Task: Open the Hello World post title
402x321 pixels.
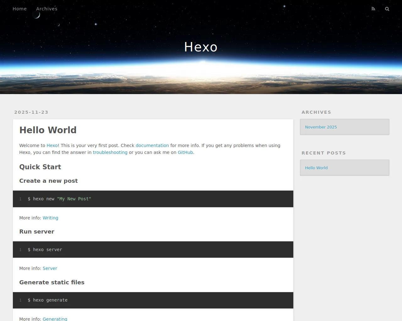Action: (x=48, y=130)
